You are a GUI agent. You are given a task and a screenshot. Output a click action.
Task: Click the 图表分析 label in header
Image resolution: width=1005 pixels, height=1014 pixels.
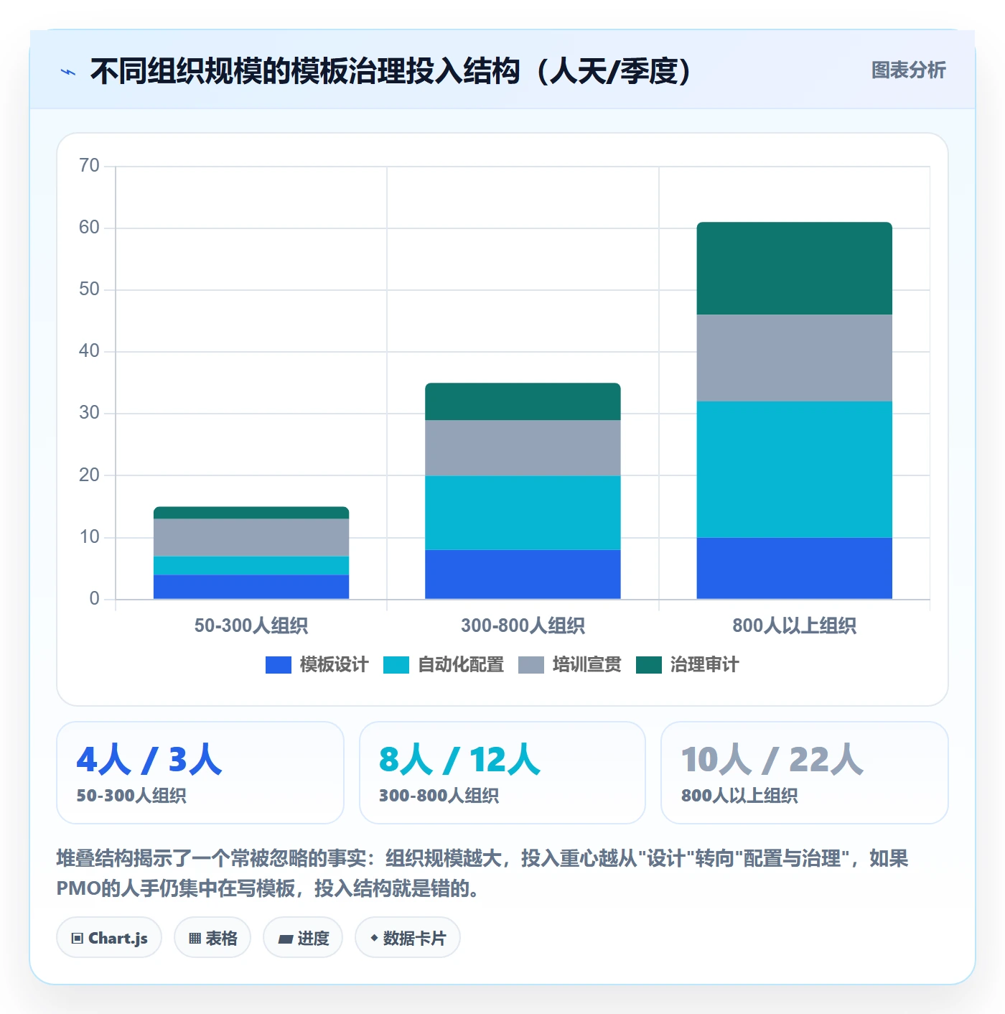(909, 70)
